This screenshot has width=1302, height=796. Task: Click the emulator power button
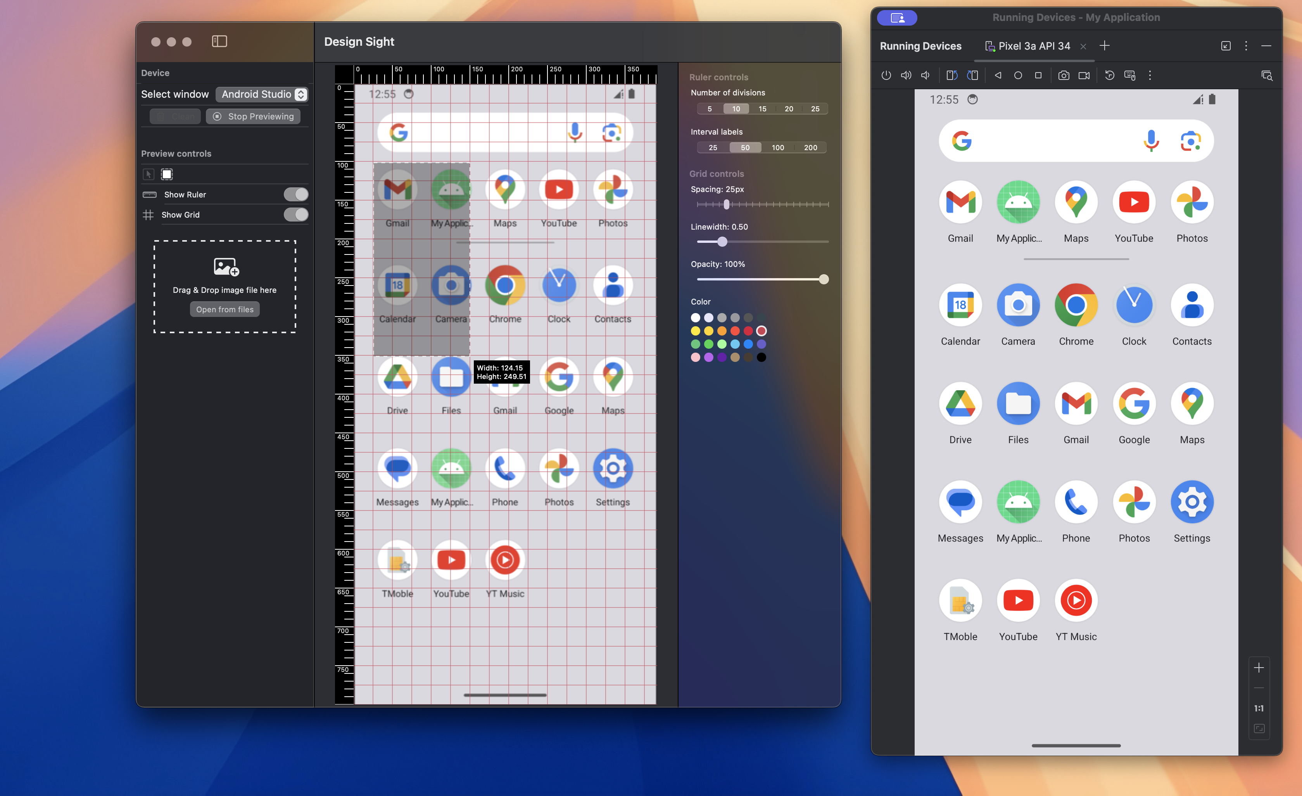(886, 75)
